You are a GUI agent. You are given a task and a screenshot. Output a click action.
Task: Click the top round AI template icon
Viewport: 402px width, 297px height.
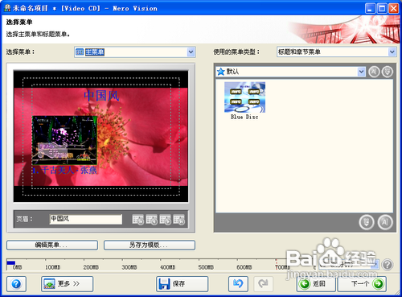pos(374,72)
